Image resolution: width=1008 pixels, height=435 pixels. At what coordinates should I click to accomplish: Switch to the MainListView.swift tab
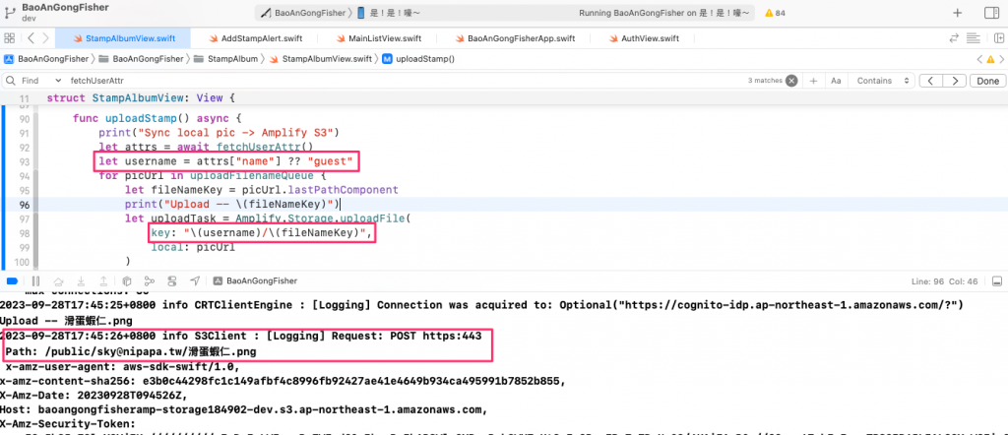pos(377,38)
